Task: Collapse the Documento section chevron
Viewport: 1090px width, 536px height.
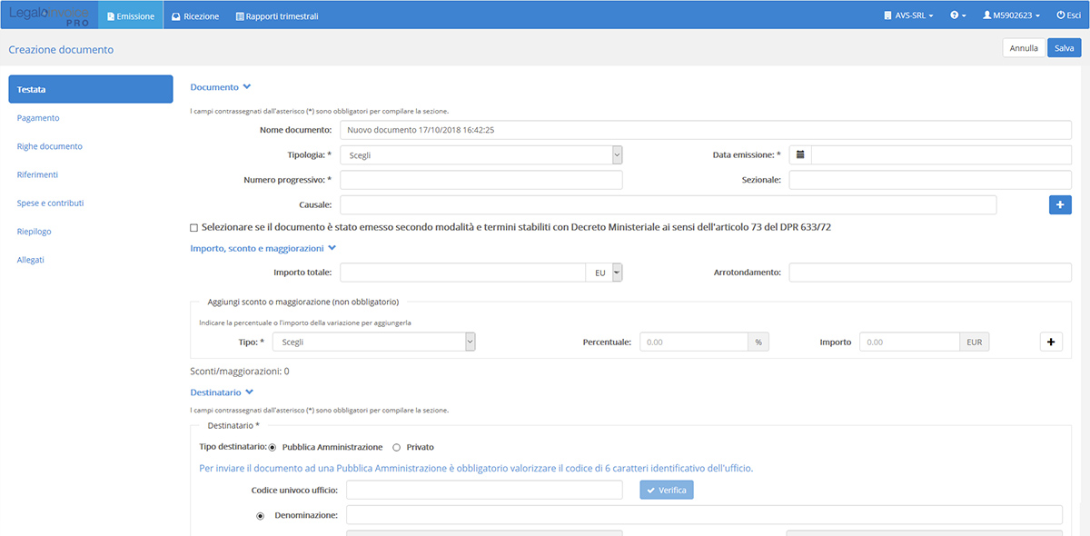Action: (247, 87)
